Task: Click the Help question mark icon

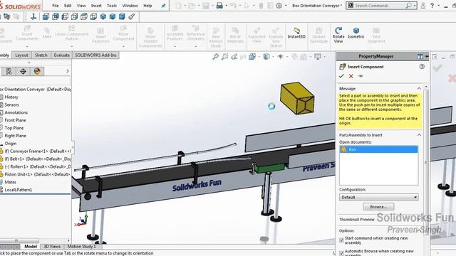Action: coord(432,6)
